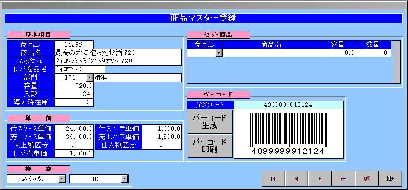Click the 売上税区分 field
The image size is (408, 190).
point(74,145)
